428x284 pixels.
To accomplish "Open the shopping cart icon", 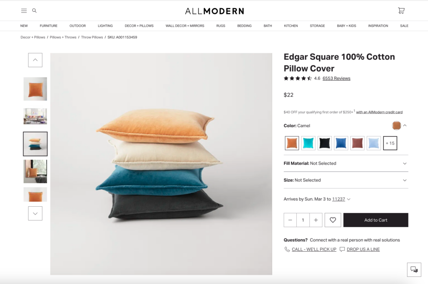I will point(401,10).
